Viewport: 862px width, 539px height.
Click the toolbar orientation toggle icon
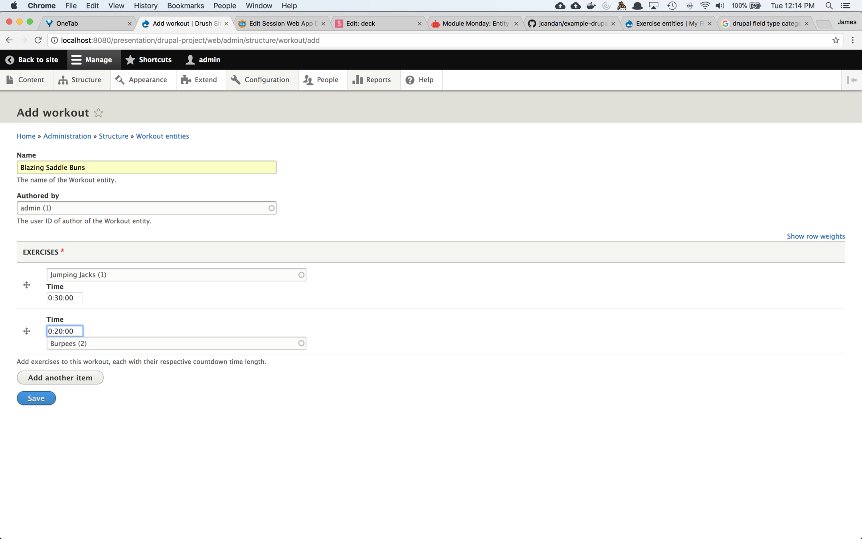click(x=852, y=80)
